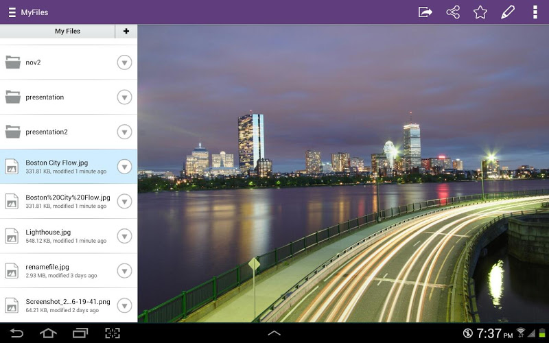Screen dimensions: 549x343
Task: Tap Android back button
Action: point(16,333)
